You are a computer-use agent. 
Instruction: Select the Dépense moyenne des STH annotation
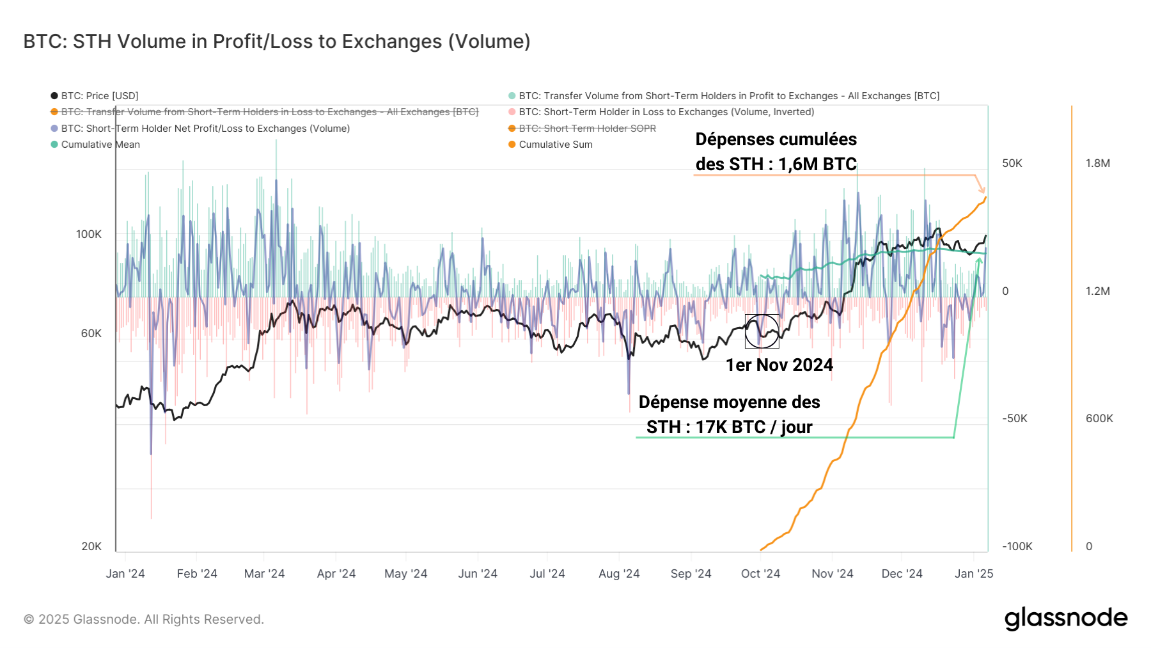[x=729, y=415]
